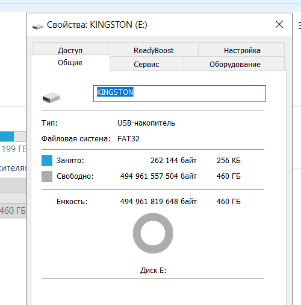
Task: Click the drive icon in the title bar
Action: 38,27
